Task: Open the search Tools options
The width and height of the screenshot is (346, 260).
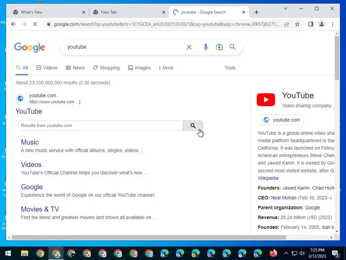Action: coord(230,68)
